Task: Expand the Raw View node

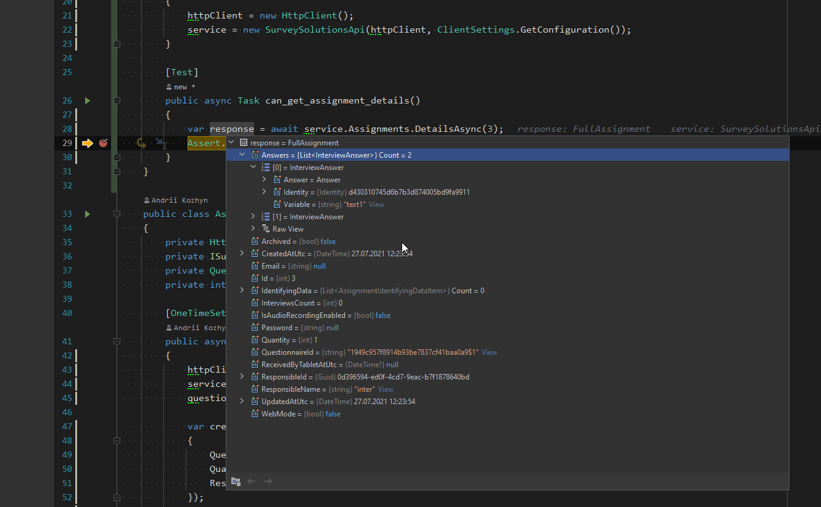Action: tap(252, 229)
